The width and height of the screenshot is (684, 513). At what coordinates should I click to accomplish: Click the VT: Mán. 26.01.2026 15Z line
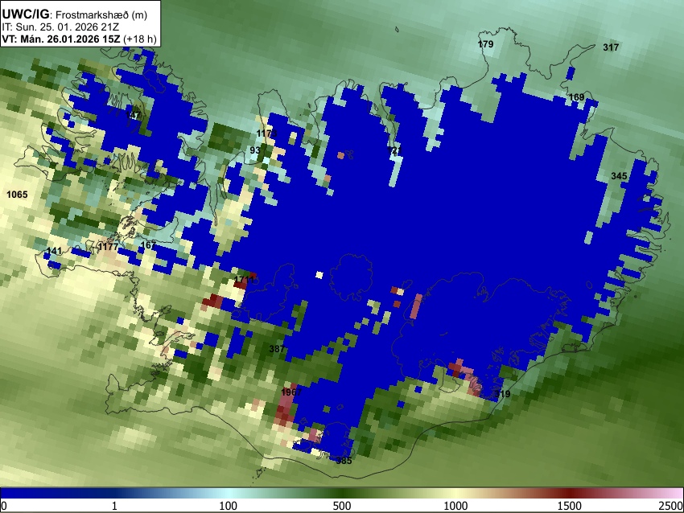[79, 39]
